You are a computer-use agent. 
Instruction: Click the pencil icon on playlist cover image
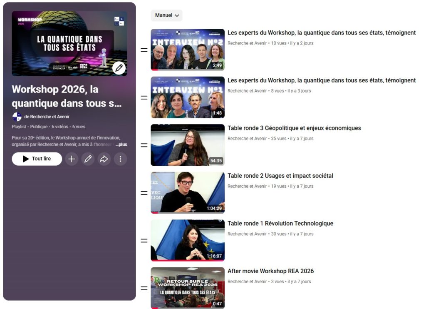119,68
